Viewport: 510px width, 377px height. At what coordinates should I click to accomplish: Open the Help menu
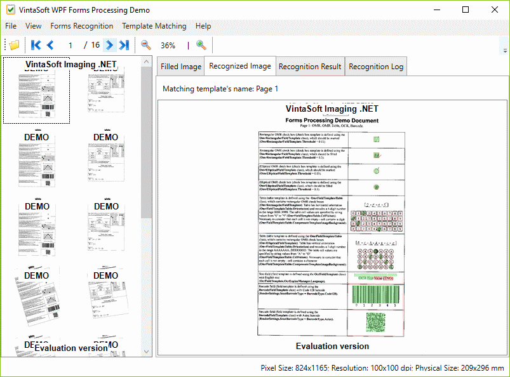tap(203, 26)
